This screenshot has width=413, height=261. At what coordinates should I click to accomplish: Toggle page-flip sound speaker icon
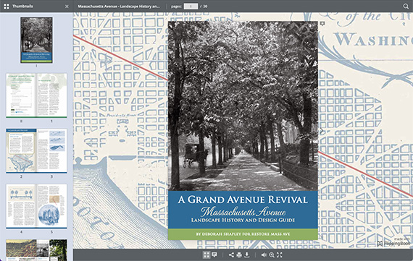(x=264, y=254)
